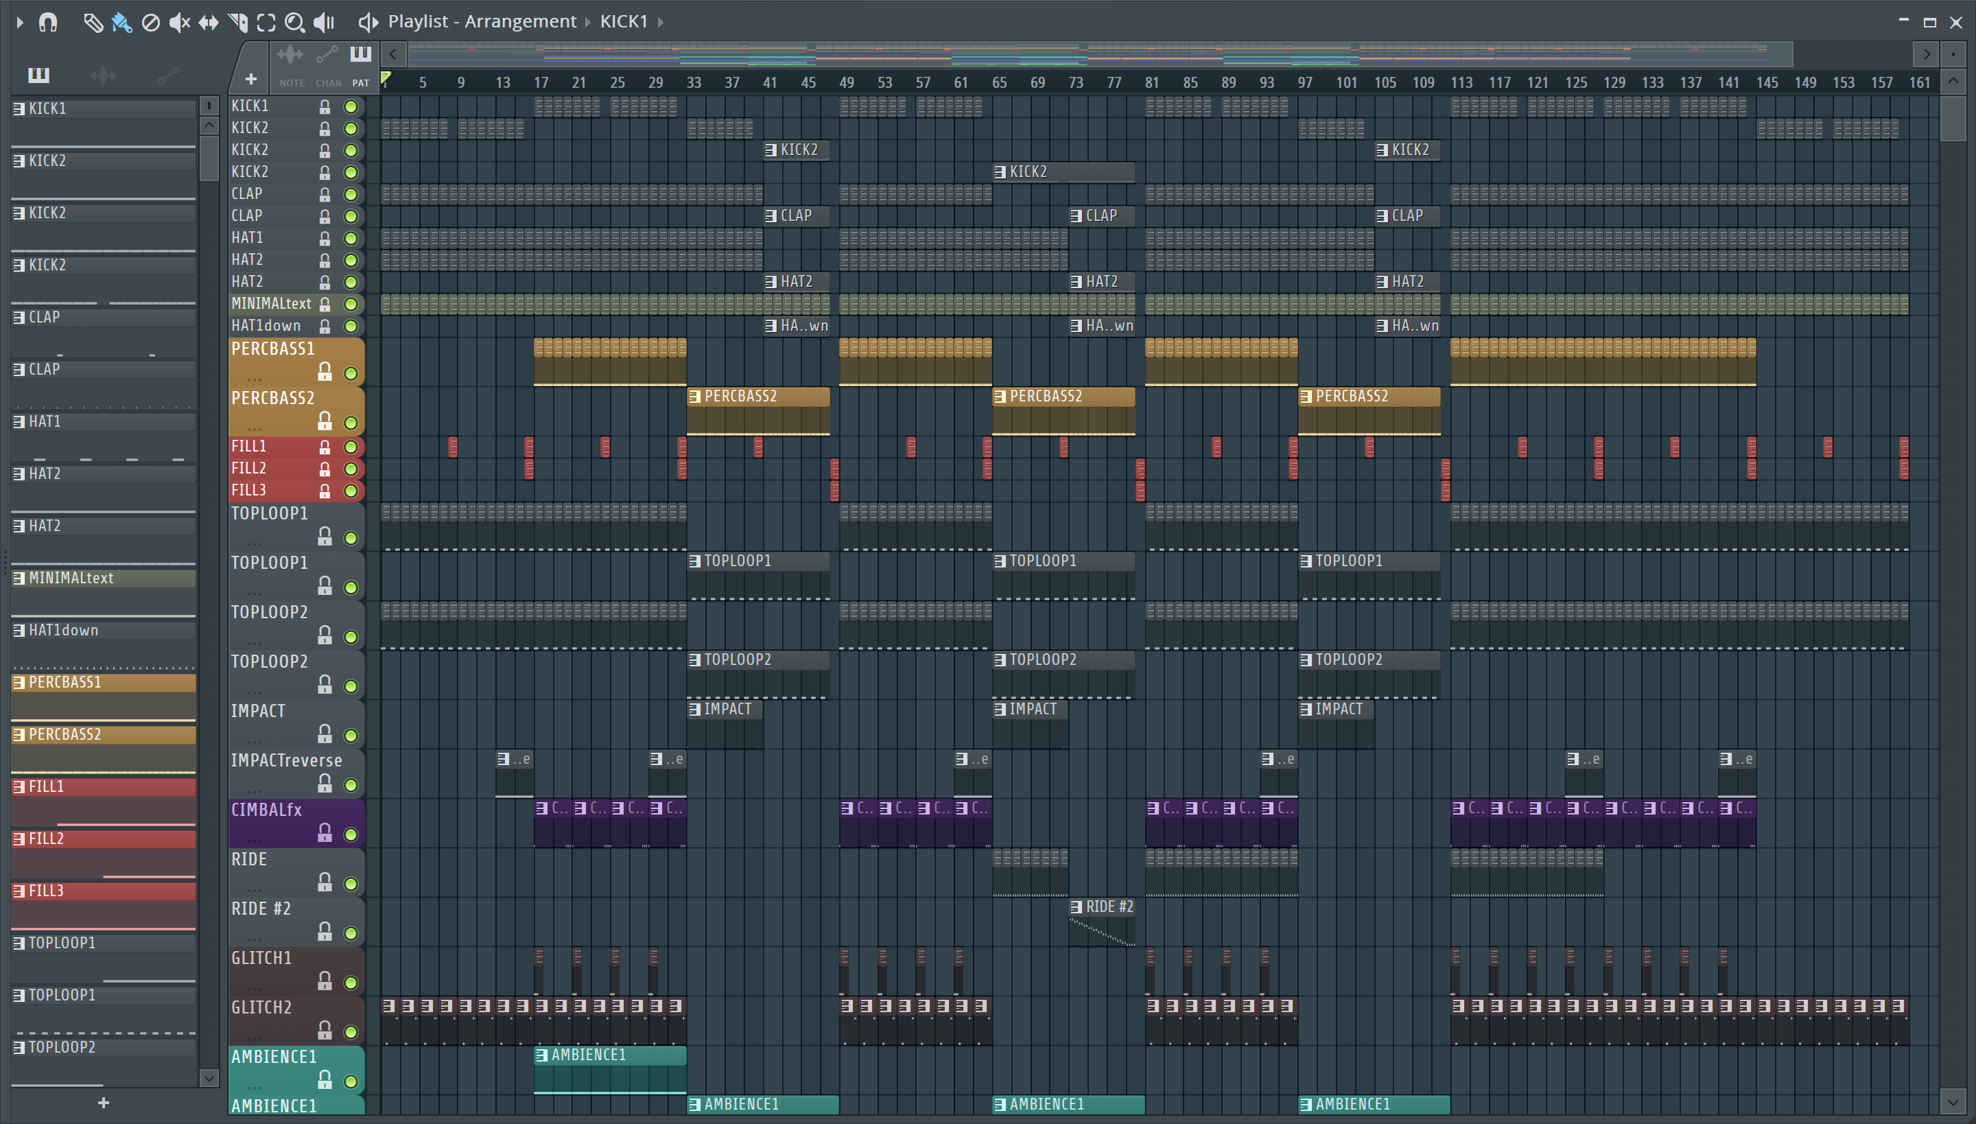Open the arrow dropdown after Arrangement
Image resolution: width=1976 pixels, height=1124 pixels.
coord(588,23)
